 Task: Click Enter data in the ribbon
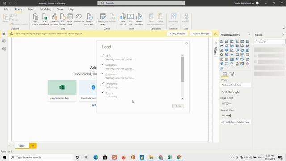(x=70, y=20)
